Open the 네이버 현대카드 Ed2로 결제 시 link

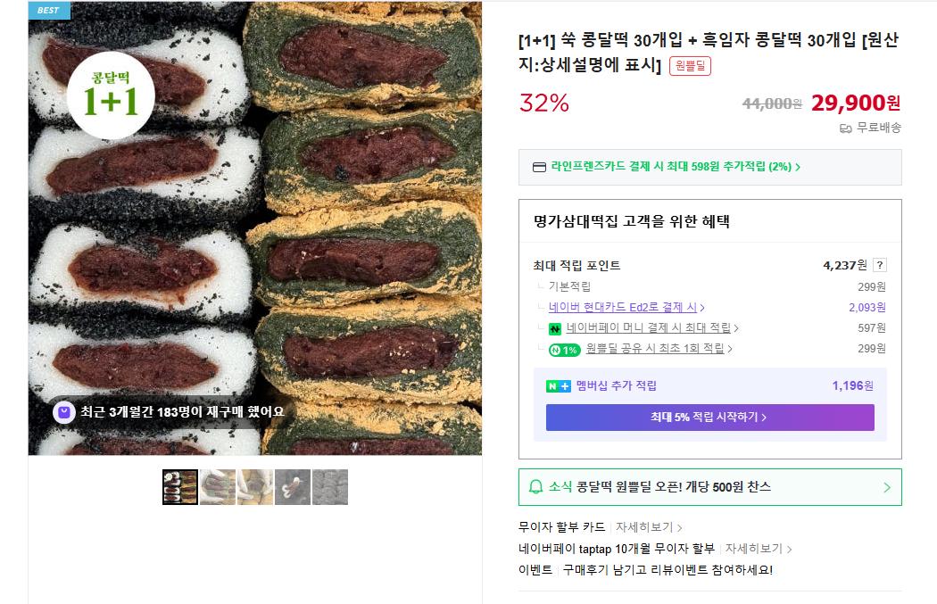626,307
